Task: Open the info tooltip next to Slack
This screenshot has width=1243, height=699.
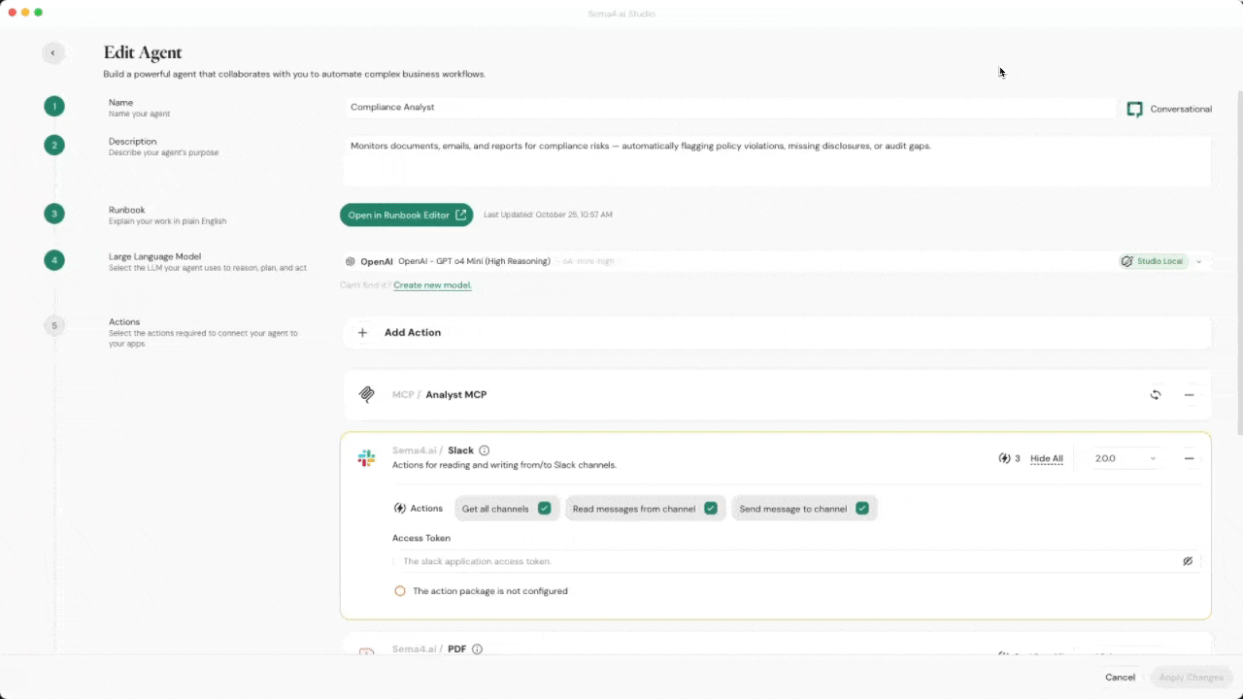Action: [483, 449]
